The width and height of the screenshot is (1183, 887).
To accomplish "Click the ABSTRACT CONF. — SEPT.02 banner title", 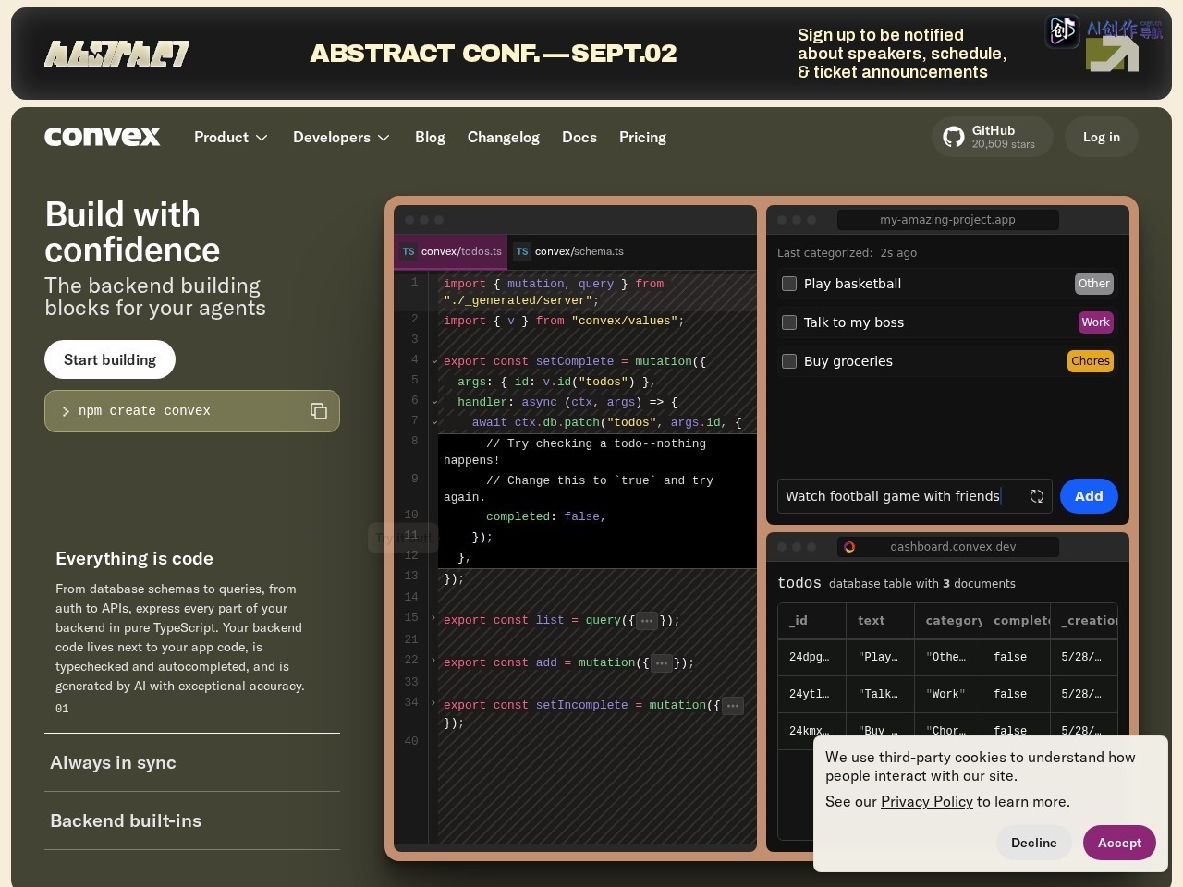I will 494,54.
